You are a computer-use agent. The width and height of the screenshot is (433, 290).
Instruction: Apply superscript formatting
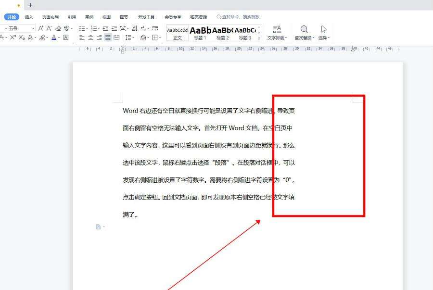pos(13,38)
